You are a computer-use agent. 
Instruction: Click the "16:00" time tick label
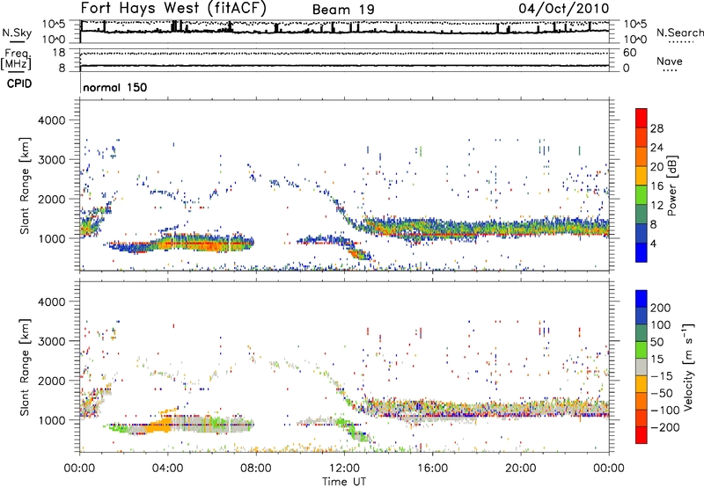coord(432,469)
